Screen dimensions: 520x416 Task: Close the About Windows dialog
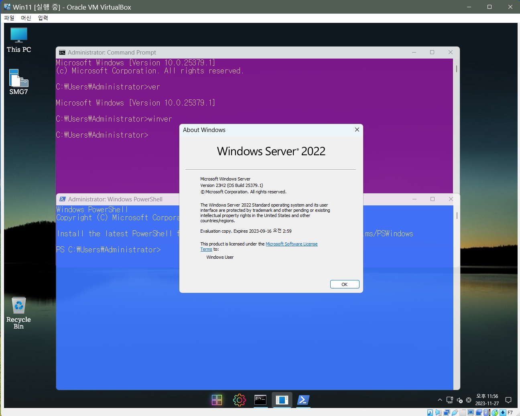[357, 130]
